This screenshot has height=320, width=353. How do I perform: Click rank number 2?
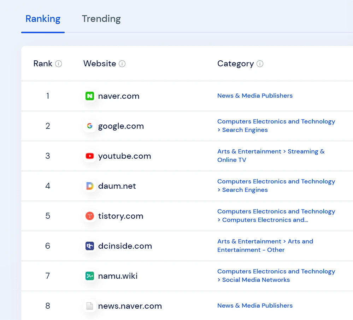[x=48, y=126]
